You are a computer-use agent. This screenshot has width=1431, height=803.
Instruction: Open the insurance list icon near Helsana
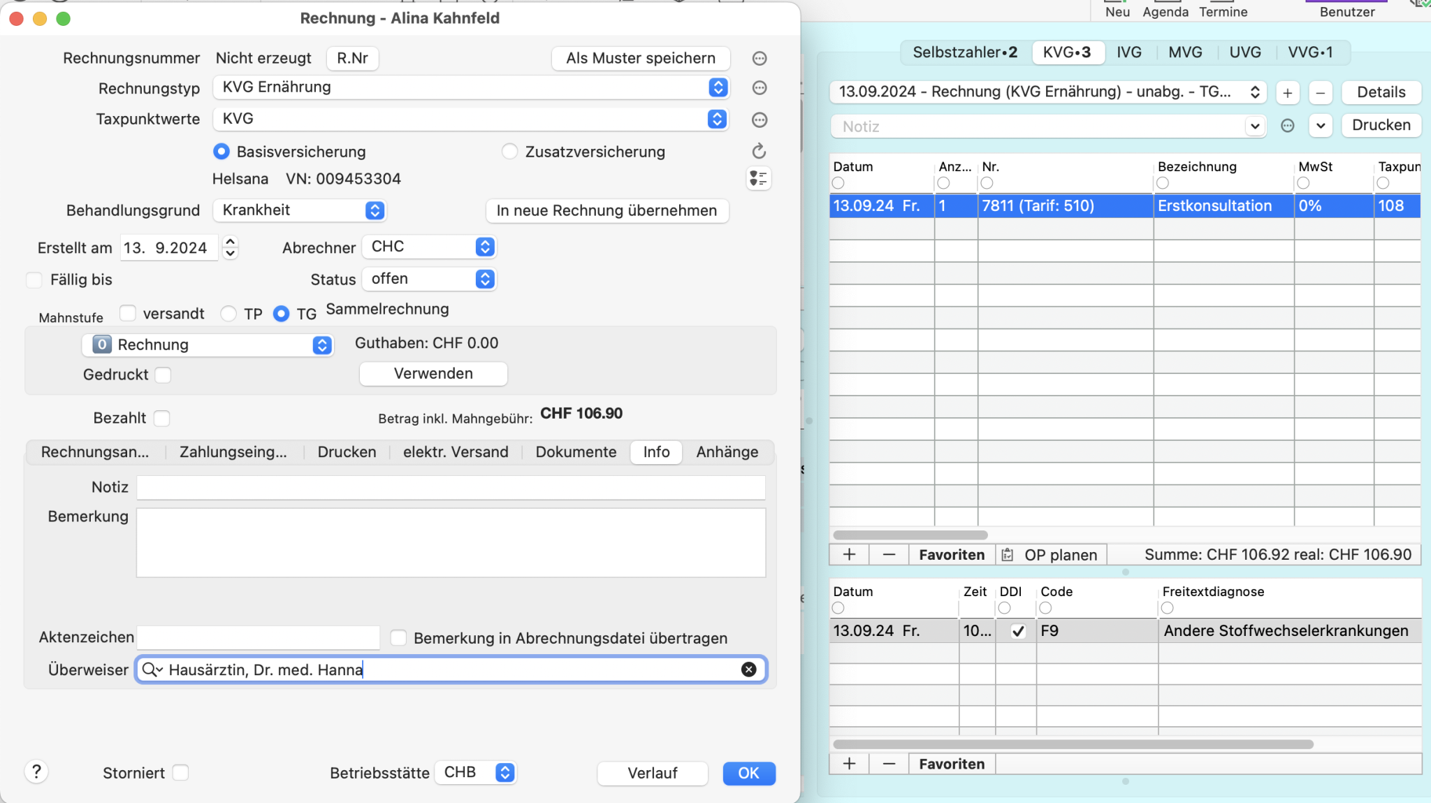pos(758,179)
